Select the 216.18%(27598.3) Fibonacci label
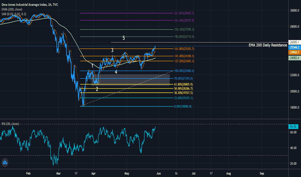This screenshot has width=301, height=177. (x=184, y=30)
